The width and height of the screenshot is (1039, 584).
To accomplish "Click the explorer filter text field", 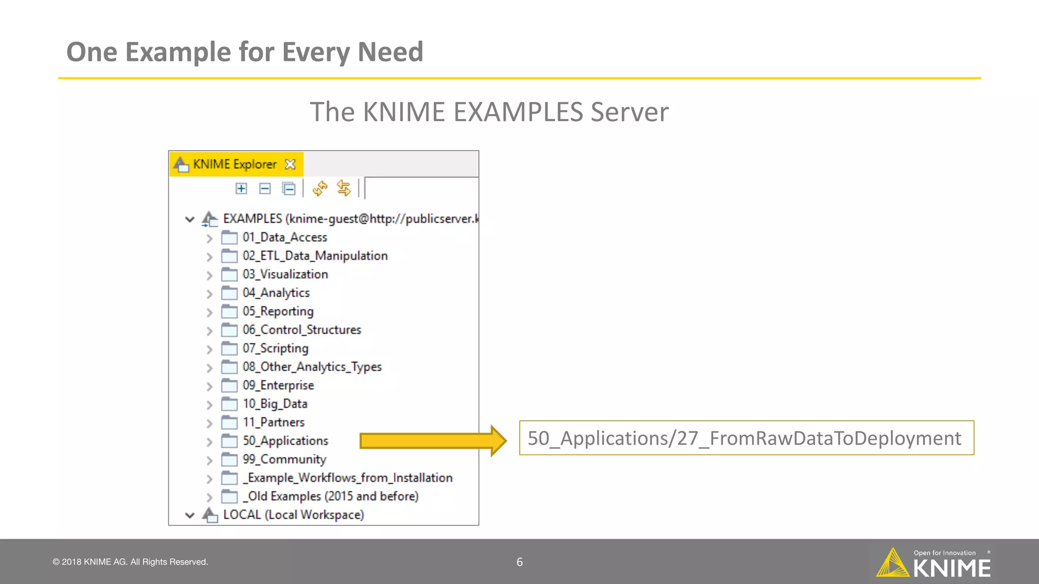I will point(421,189).
